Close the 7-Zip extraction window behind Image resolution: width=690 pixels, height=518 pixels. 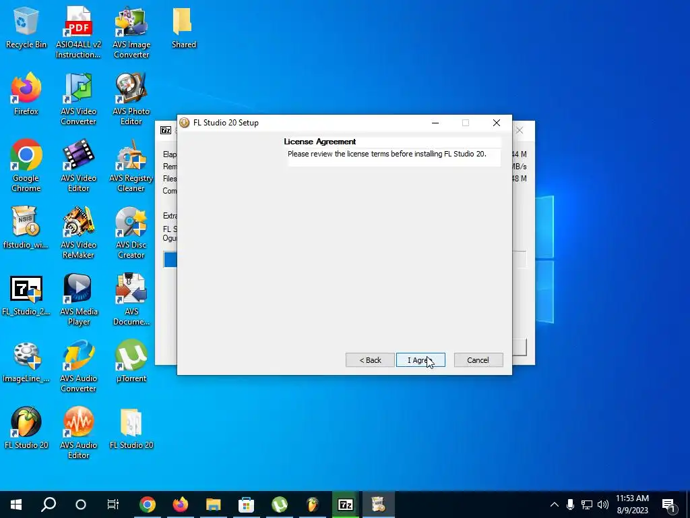pos(520,130)
